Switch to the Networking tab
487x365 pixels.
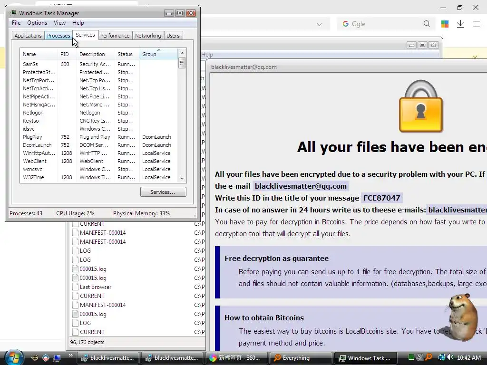pyautogui.click(x=148, y=35)
